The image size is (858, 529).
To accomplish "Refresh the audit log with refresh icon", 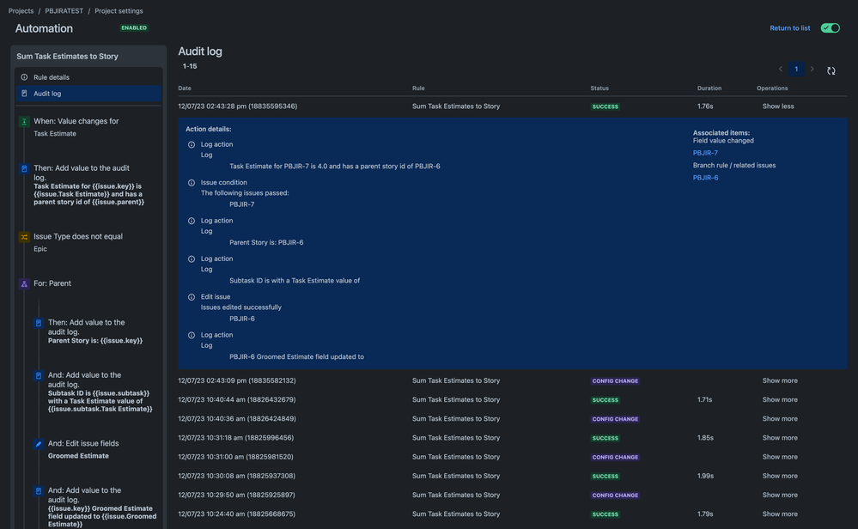I will pyautogui.click(x=831, y=70).
